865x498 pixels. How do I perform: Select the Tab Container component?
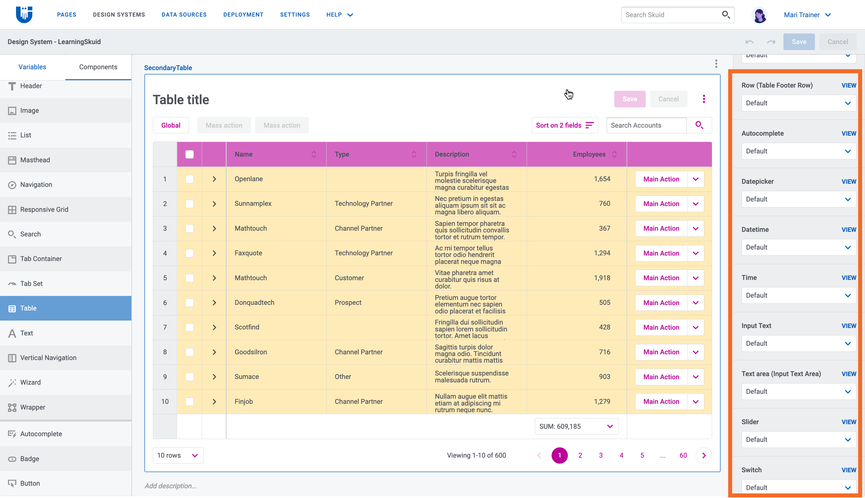66,258
